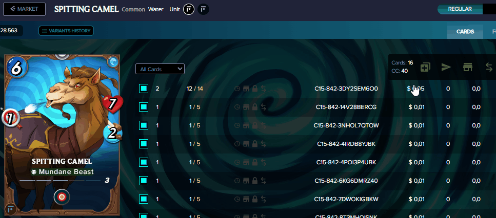Click the target ability icon on card
The image size is (496, 218).
[62, 197]
